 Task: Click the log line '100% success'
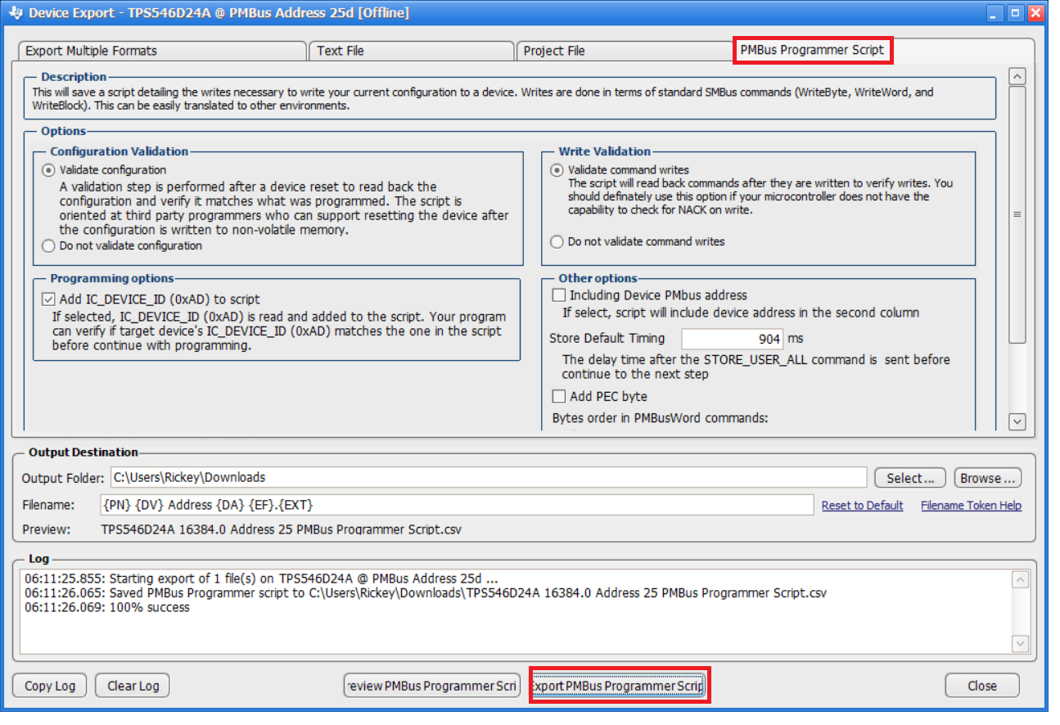coord(107,608)
